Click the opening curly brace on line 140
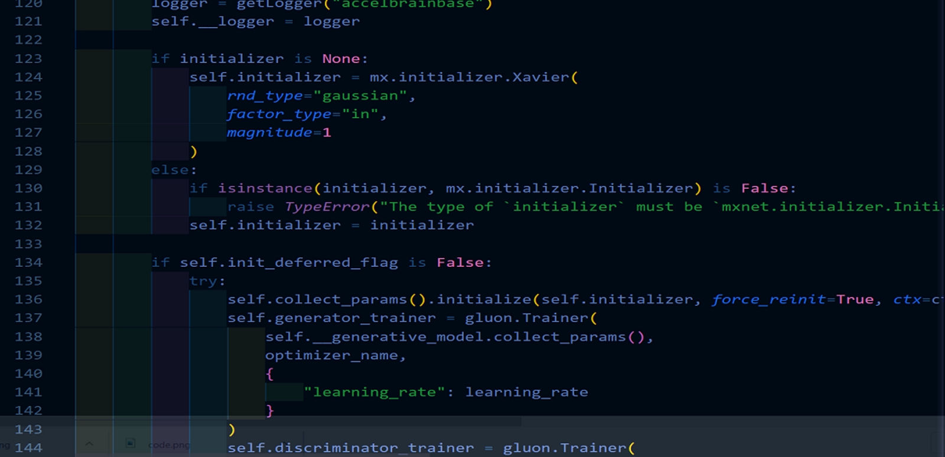The width and height of the screenshot is (945, 457). pyautogui.click(x=269, y=374)
